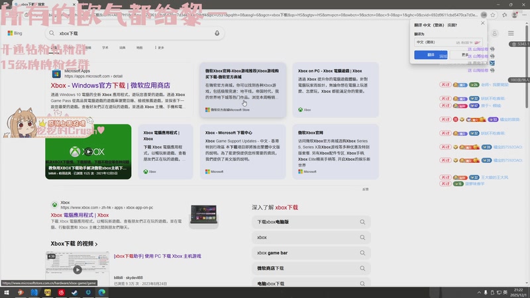Click the favorite star in address bar
The width and height of the screenshot is (530, 298).
(x=493, y=15)
